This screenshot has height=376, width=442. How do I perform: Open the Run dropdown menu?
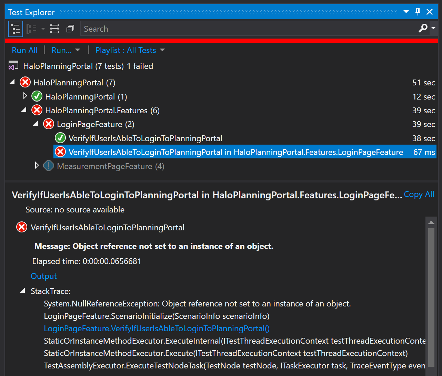pyautogui.click(x=78, y=50)
